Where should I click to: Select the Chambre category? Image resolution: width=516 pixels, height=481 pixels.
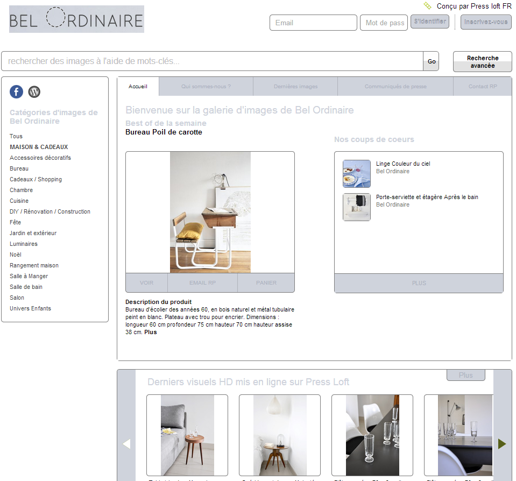point(22,190)
